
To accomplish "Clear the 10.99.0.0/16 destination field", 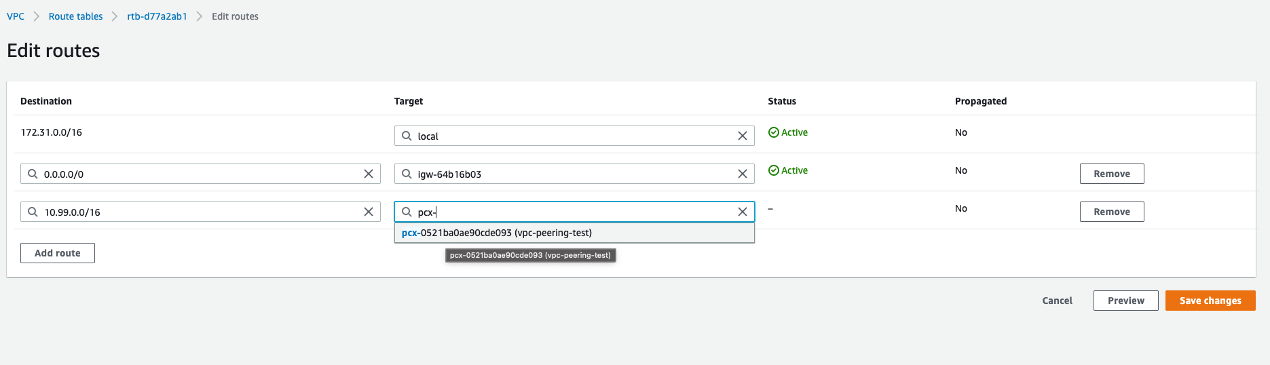I will pos(369,212).
